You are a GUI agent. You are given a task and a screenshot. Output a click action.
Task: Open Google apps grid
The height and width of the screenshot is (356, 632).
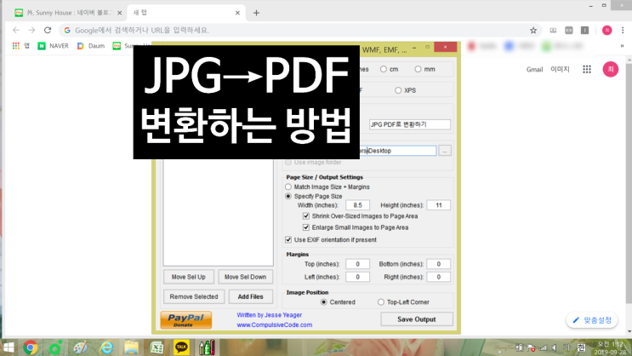tap(587, 70)
